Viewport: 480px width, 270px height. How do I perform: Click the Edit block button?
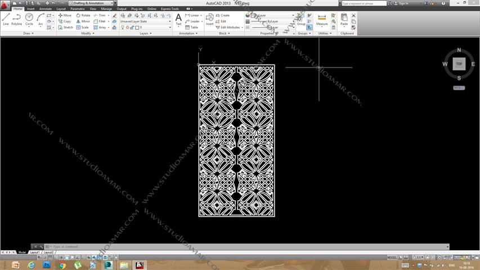click(x=221, y=21)
